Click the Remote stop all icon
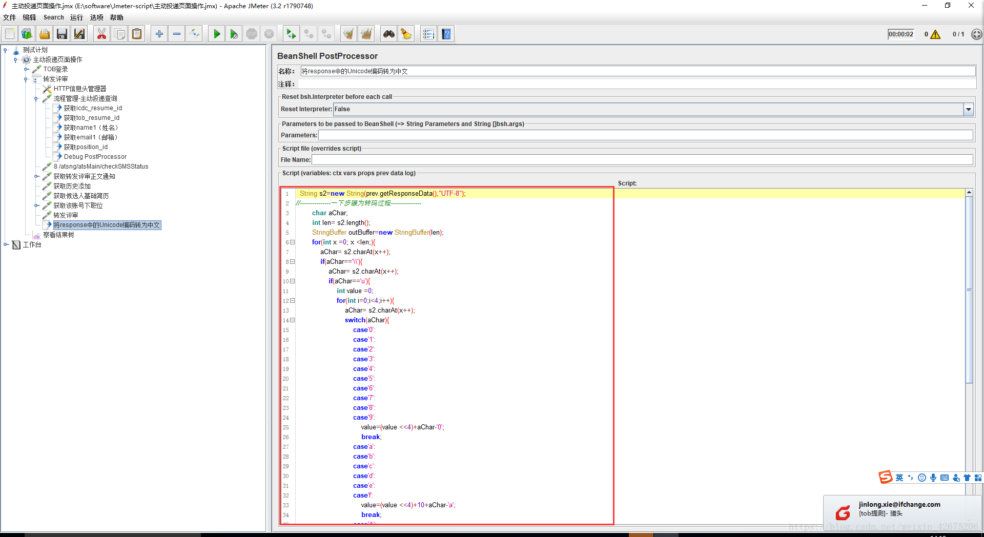The image size is (984, 537). (x=309, y=34)
